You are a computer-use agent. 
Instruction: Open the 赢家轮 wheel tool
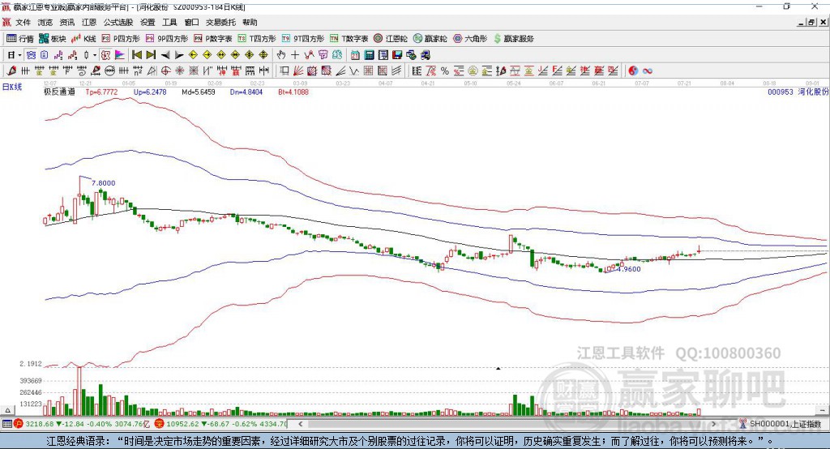click(430, 39)
